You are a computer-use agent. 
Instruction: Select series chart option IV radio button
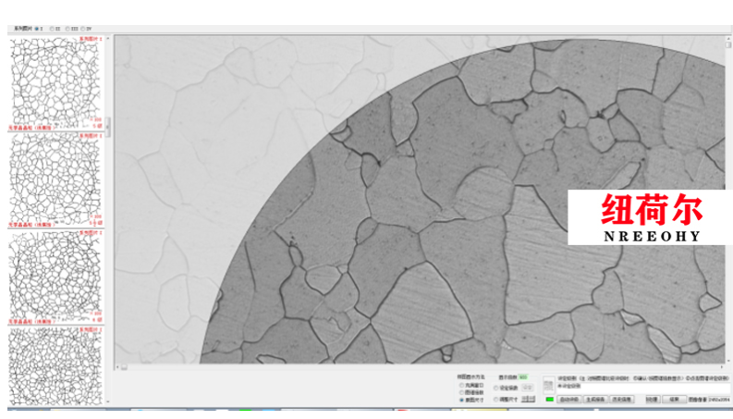pos(83,29)
